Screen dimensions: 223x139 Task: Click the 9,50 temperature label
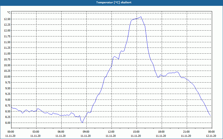point(8,88)
